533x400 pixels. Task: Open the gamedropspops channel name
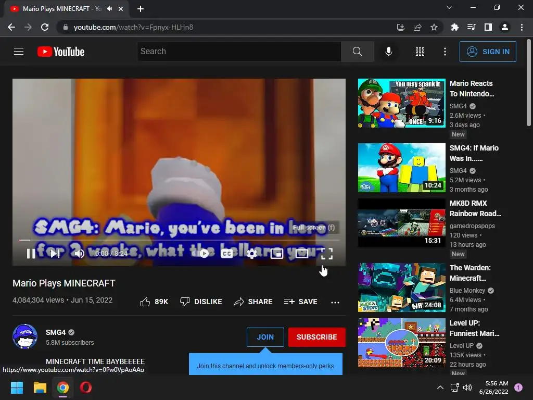pyautogui.click(x=472, y=226)
